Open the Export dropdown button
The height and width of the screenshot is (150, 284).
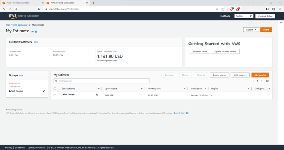pyautogui.click(x=251, y=29)
